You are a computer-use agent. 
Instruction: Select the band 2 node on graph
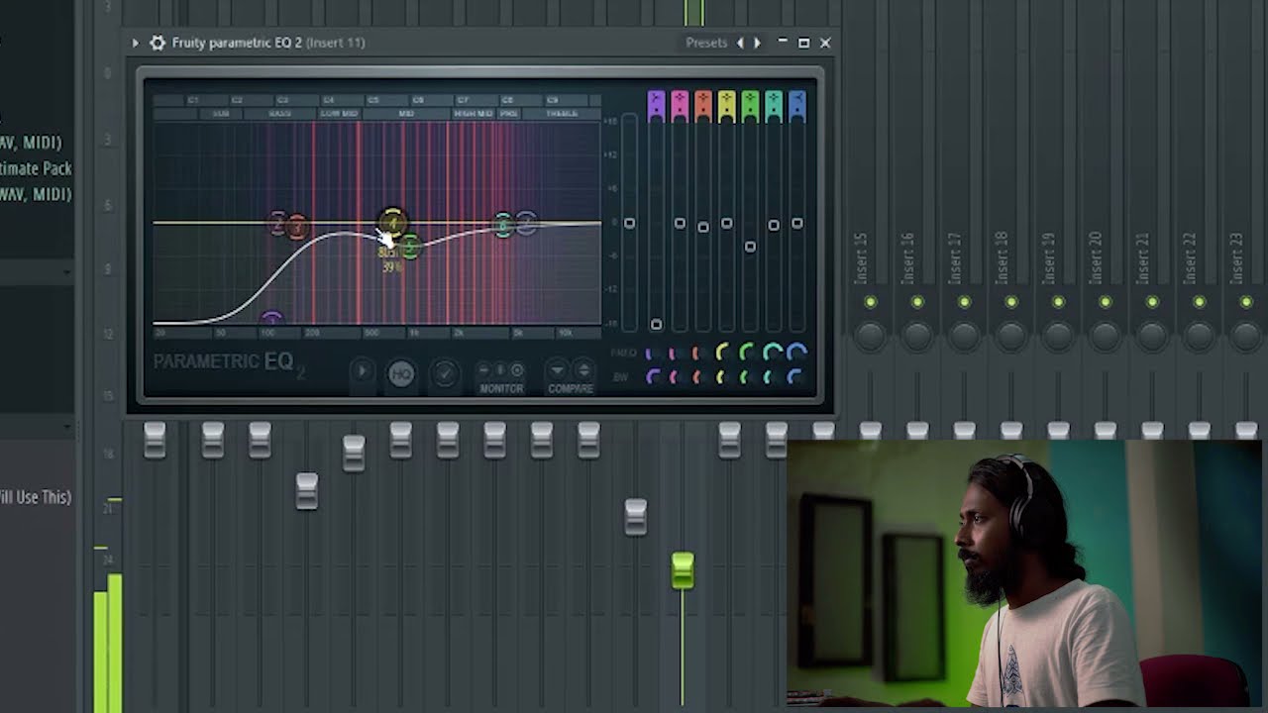(x=278, y=223)
